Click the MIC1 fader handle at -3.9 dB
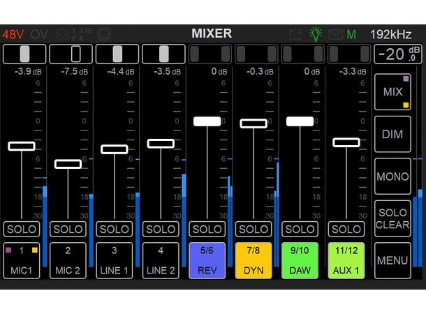426x314 pixels. [22, 147]
